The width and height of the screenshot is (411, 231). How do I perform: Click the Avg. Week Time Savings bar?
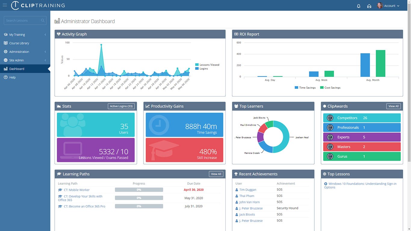(314, 74)
